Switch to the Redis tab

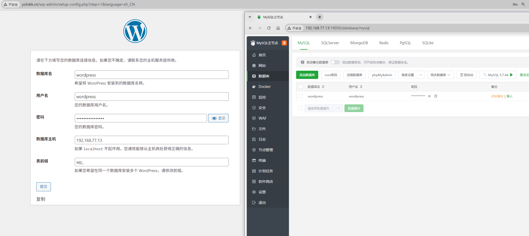point(384,43)
